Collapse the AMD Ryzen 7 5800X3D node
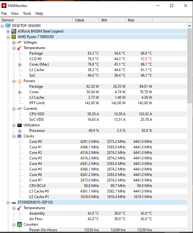This screenshot has height=233, width=193. 8,37
